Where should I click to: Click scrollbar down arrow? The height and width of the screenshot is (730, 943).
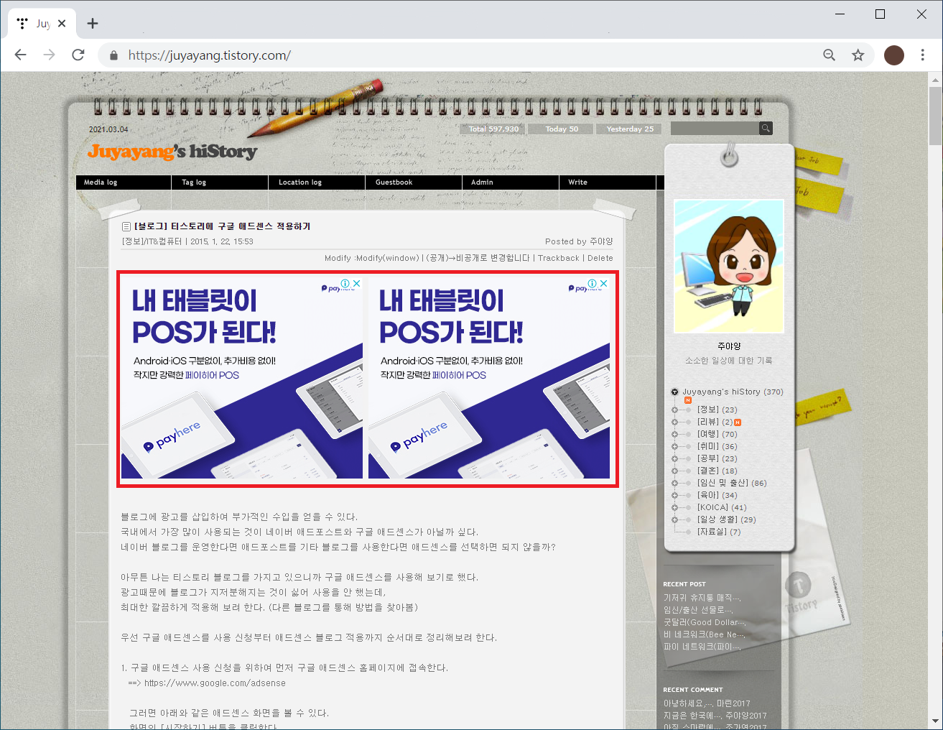(935, 721)
